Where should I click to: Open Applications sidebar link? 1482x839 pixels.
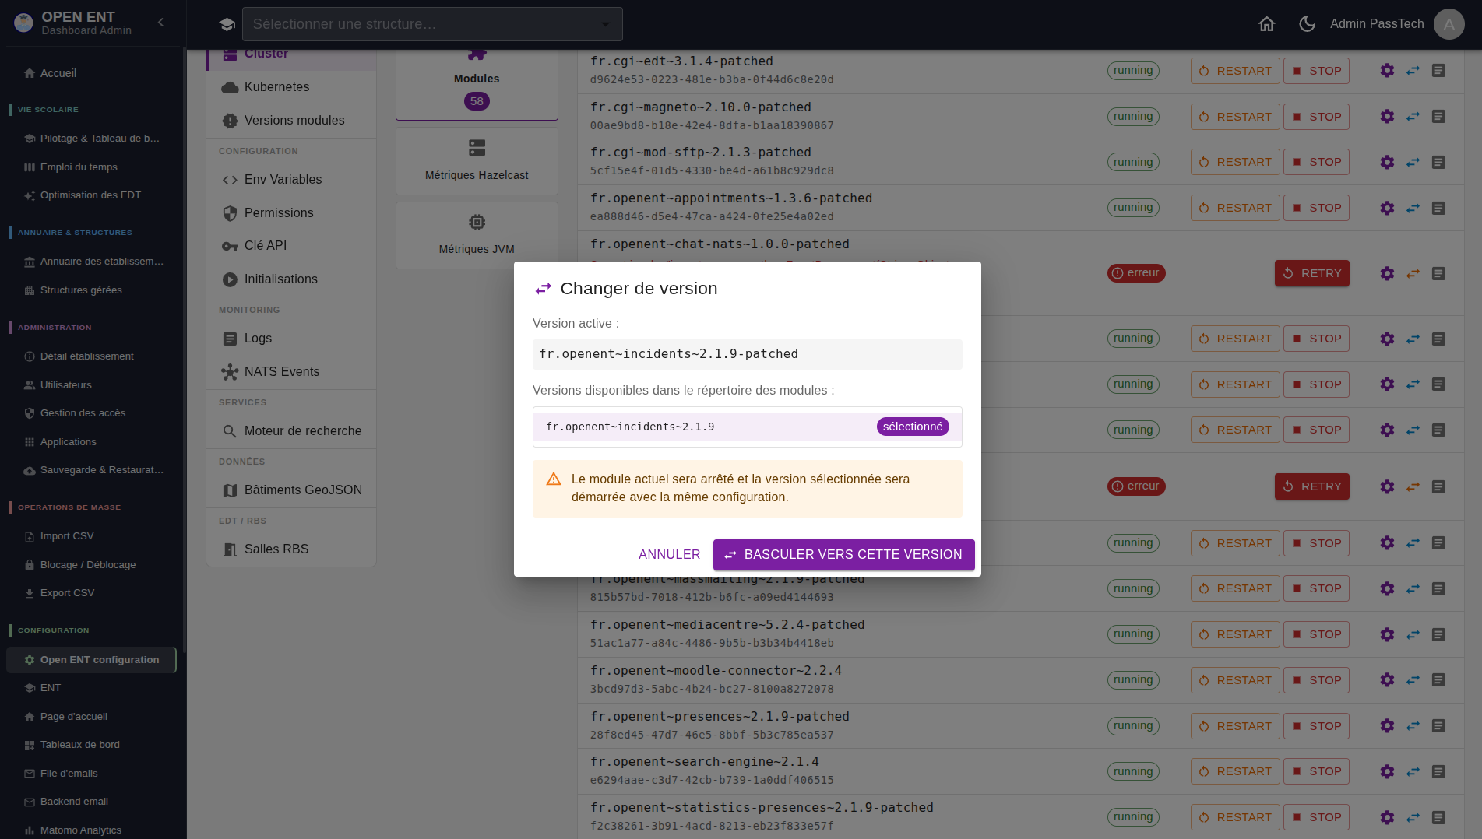click(92, 442)
